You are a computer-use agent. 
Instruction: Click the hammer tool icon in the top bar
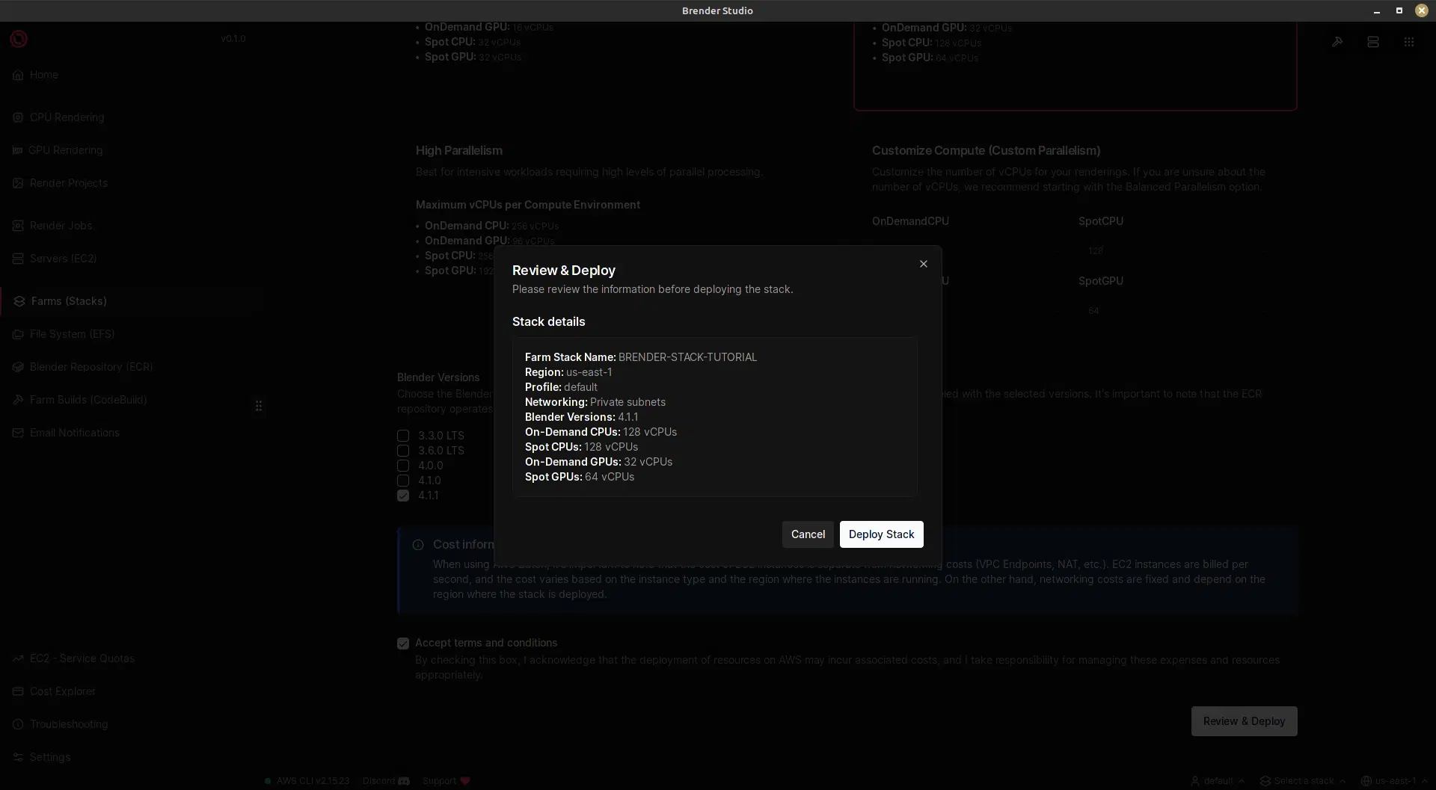(1338, 42)
